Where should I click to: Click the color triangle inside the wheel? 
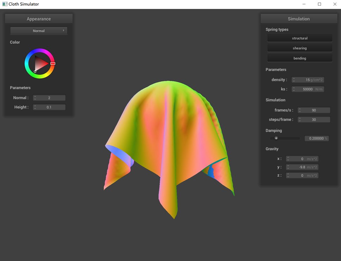[x=40, y=64]
